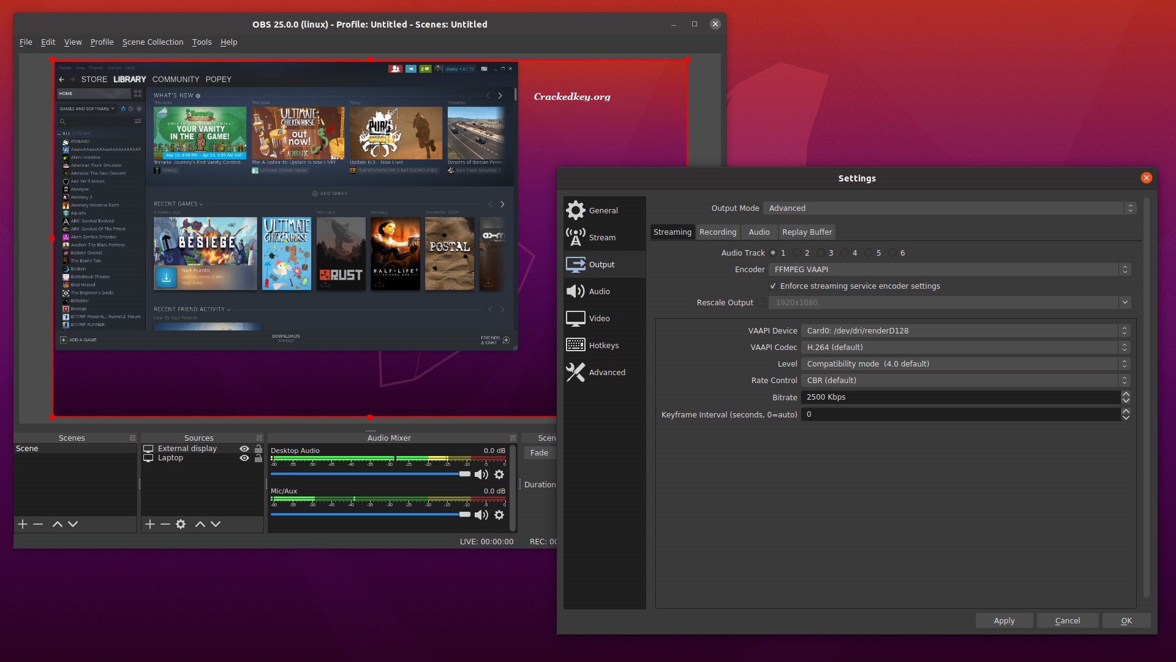Switch to the Replay Buffer tab
1176x662 pixels.
tap(807, 232)
